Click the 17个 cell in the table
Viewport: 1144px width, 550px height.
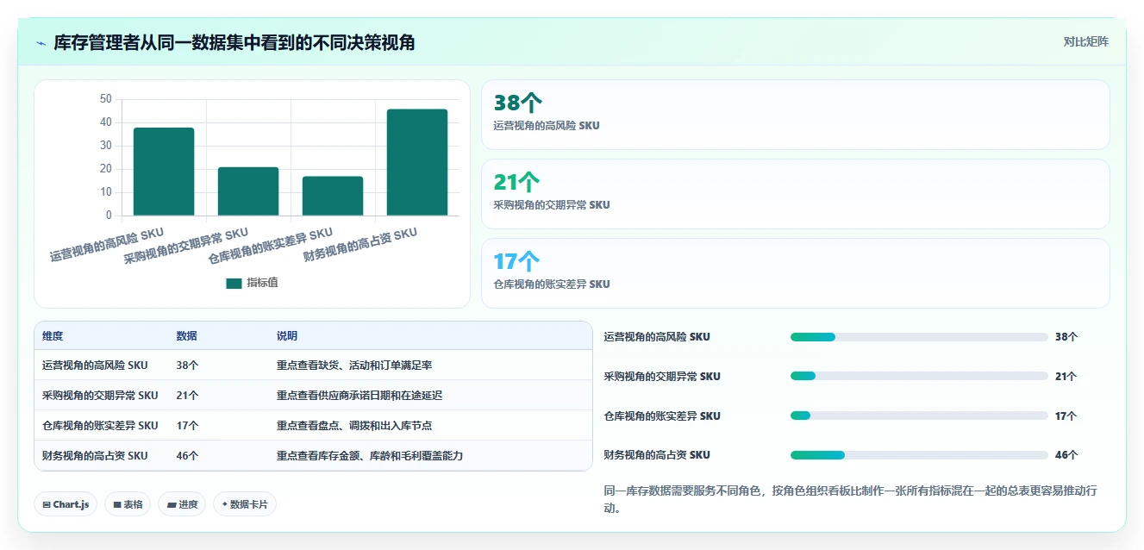click(187, 426)
